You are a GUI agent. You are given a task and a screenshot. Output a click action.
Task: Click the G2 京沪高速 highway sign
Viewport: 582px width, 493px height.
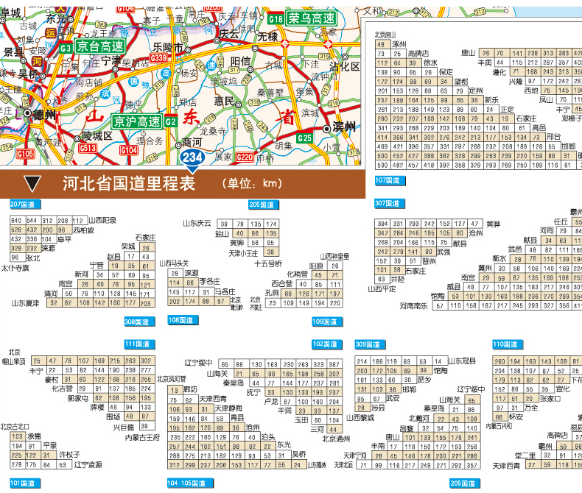(x=144, y=121)
